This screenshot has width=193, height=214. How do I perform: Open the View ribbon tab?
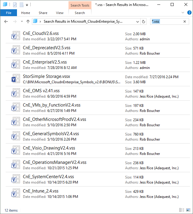(x=60, y=13)
